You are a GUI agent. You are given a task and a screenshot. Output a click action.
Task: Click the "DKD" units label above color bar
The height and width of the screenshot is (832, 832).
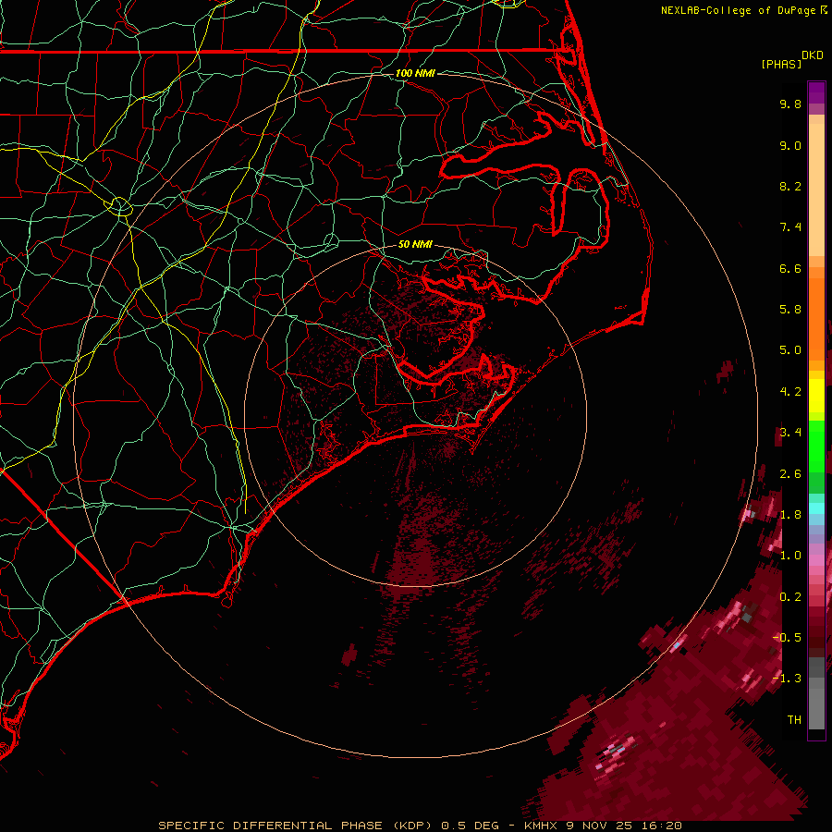point(813,55)
